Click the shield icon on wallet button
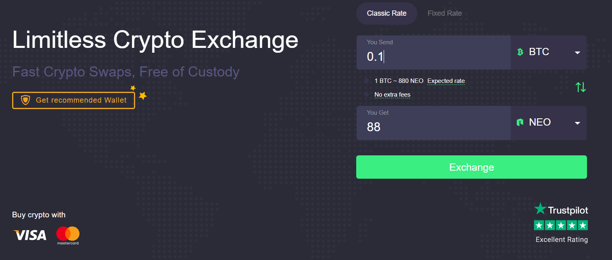Image resolution: width=612 pixels, height=260 pixels. click(25, 100)
